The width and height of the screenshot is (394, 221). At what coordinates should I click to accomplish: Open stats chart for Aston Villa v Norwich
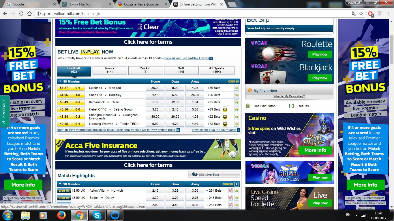pos(230,190)
